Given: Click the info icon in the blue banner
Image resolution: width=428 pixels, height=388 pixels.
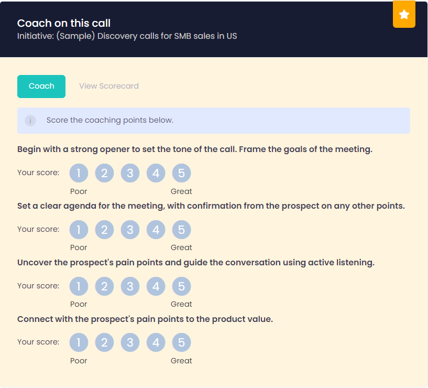Looking at the screenshot, I should pos(31,121).
